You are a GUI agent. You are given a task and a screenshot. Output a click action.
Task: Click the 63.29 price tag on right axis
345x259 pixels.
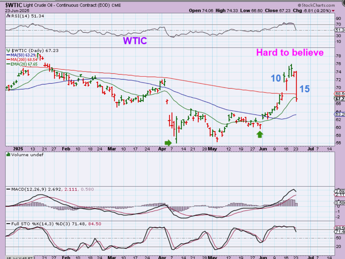click(340, 114)
